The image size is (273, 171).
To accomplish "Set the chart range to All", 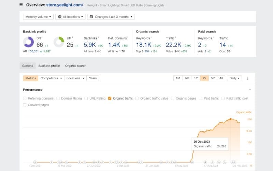I will 221,78.
